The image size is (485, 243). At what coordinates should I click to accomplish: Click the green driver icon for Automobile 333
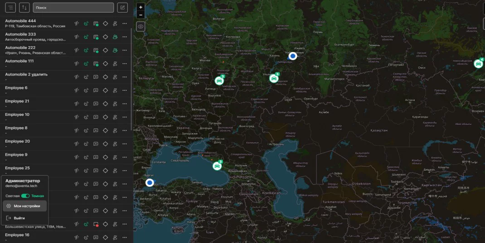[115, 37]
